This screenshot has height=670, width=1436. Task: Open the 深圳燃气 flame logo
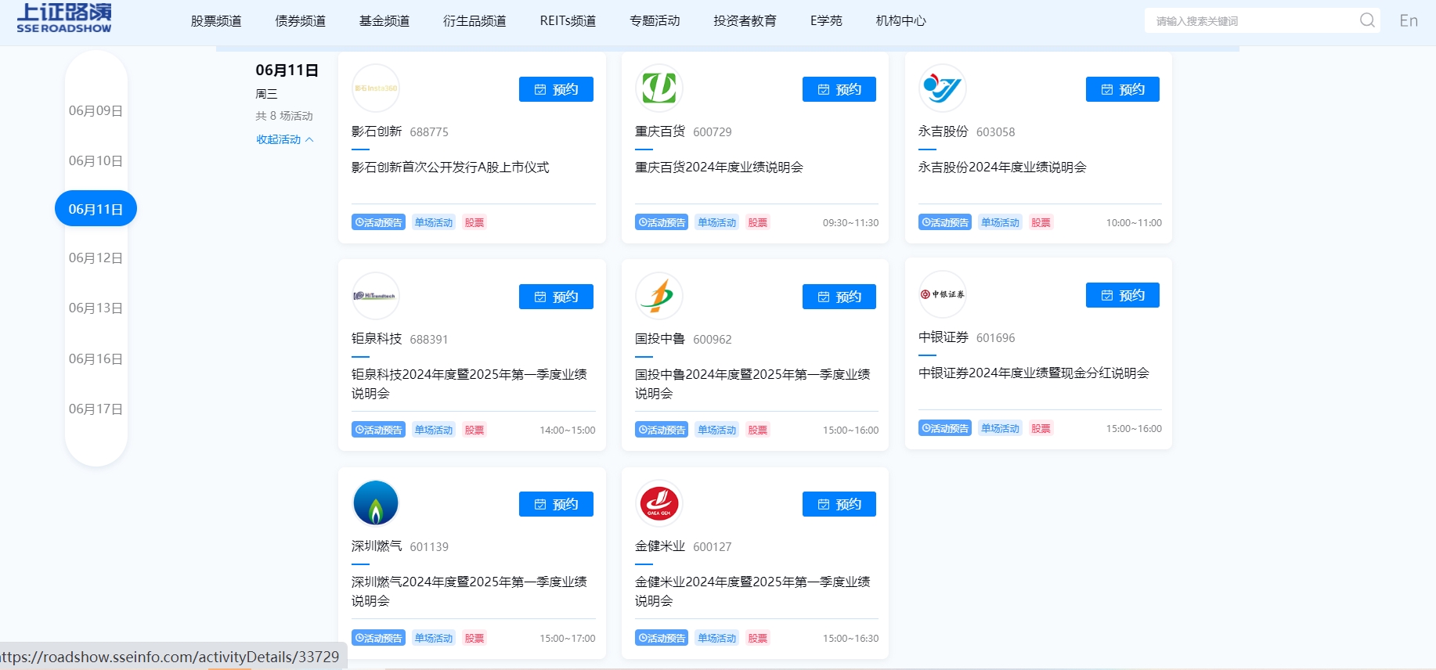pos(376,502)
